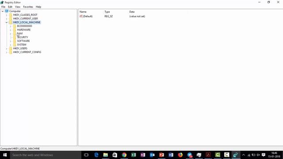Open the Favorites menu
283x159 pixels.
(x=28, y=7)
